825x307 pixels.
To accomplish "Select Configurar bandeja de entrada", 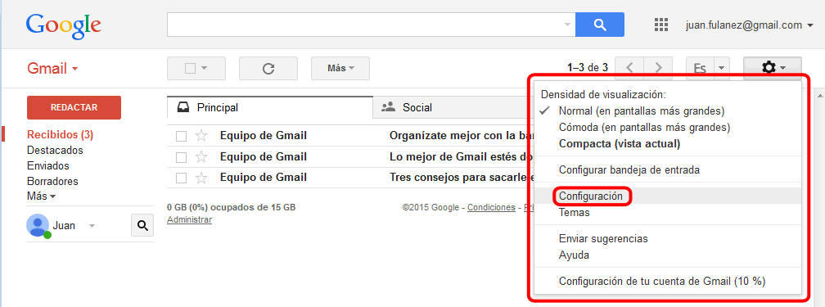I will point(629,170).
